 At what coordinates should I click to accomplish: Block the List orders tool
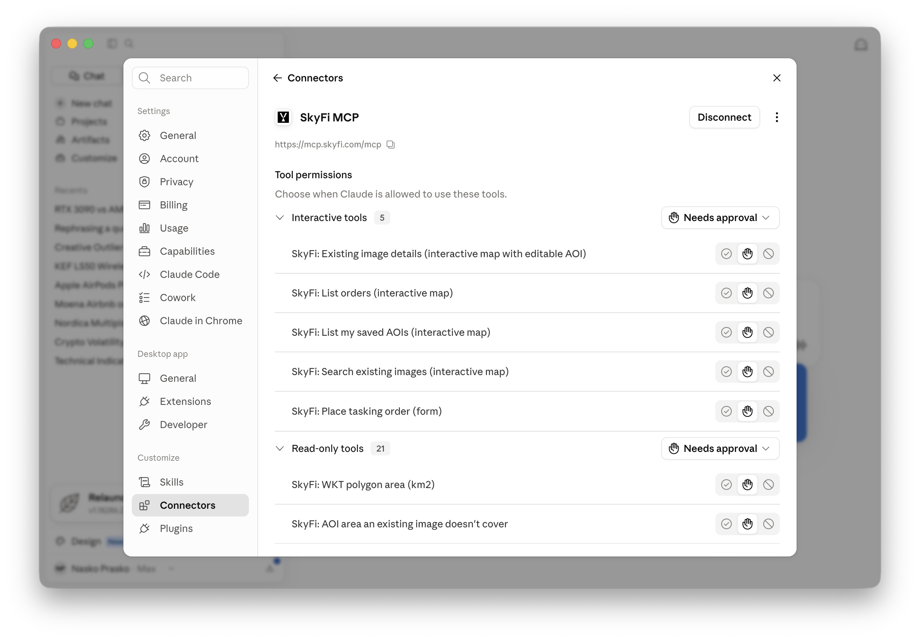(x=768, y=293)
